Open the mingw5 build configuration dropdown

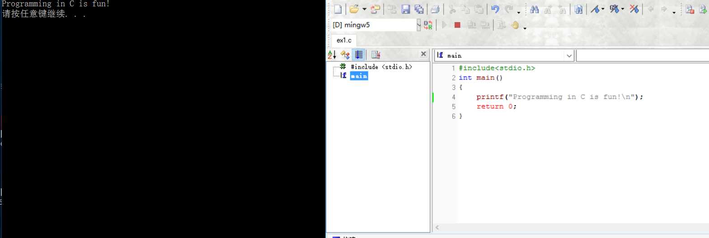click(418, 25)
